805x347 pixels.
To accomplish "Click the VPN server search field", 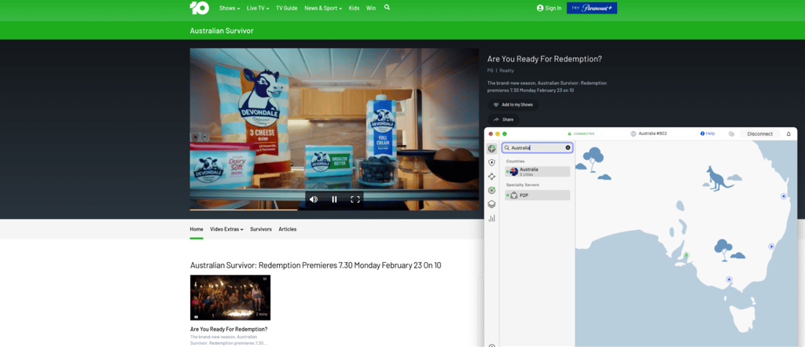I will pos(537,148).
